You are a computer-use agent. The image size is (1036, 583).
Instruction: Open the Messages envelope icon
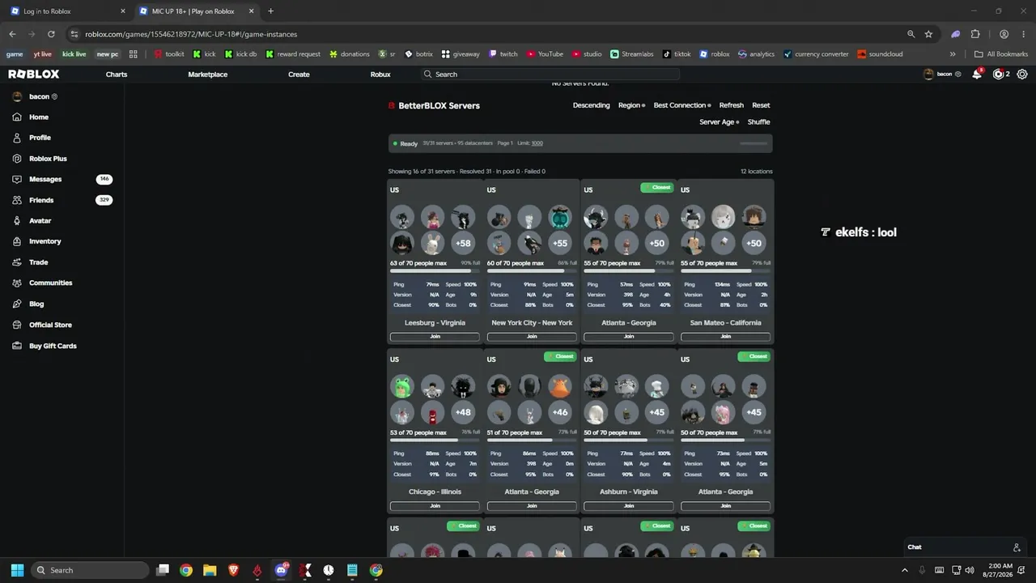17,179
